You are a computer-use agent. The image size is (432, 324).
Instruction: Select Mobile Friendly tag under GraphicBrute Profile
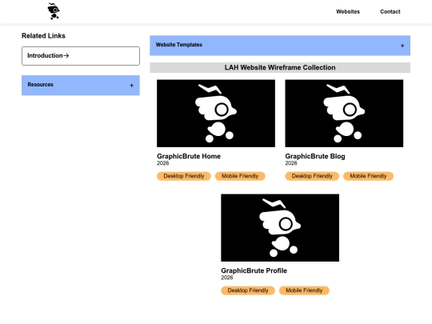click(x=304, y=290)
